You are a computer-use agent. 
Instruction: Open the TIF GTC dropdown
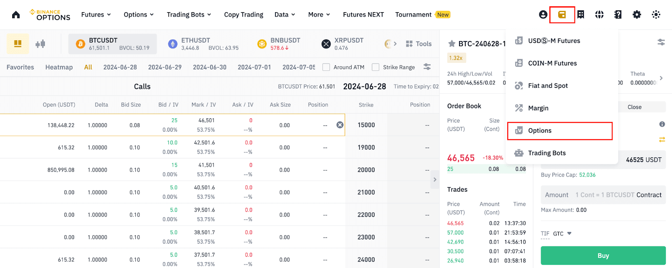(x=562, y=234)
